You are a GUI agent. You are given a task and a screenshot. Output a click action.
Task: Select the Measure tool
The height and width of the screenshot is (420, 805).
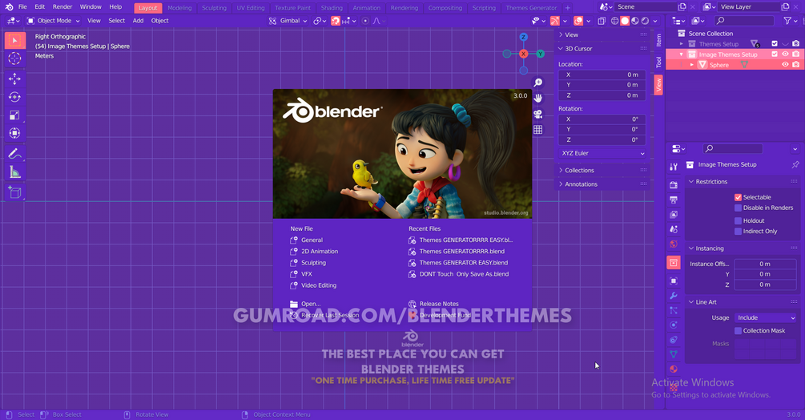point(15,172)
